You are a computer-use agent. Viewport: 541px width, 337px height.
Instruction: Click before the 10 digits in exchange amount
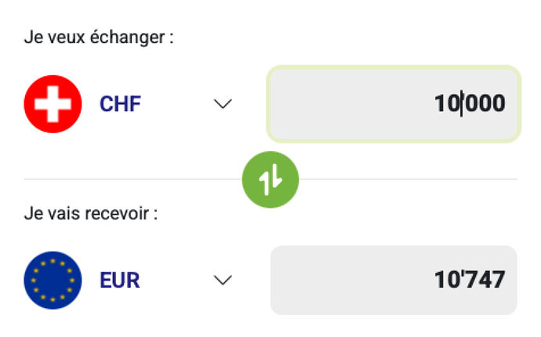click(x=434, y=104)
